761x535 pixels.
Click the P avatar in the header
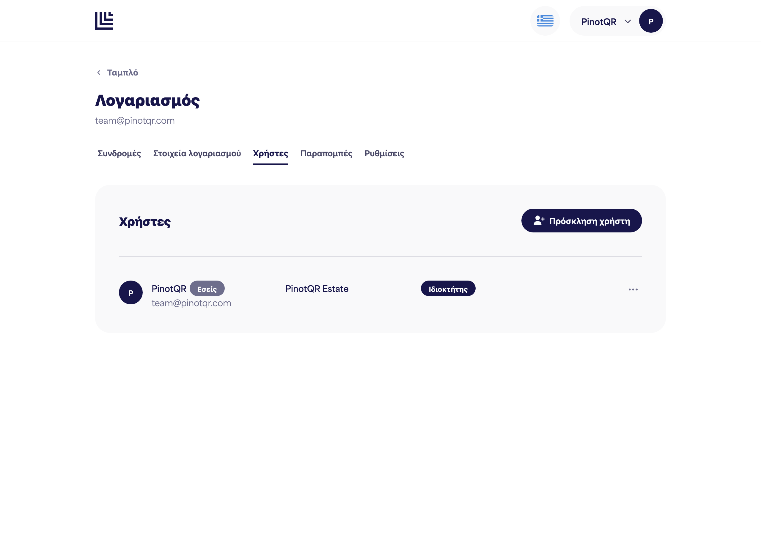point(651,21)
